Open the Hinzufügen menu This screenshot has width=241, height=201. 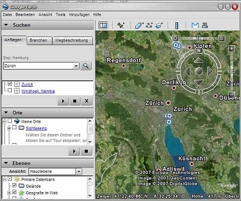point(80,14)
